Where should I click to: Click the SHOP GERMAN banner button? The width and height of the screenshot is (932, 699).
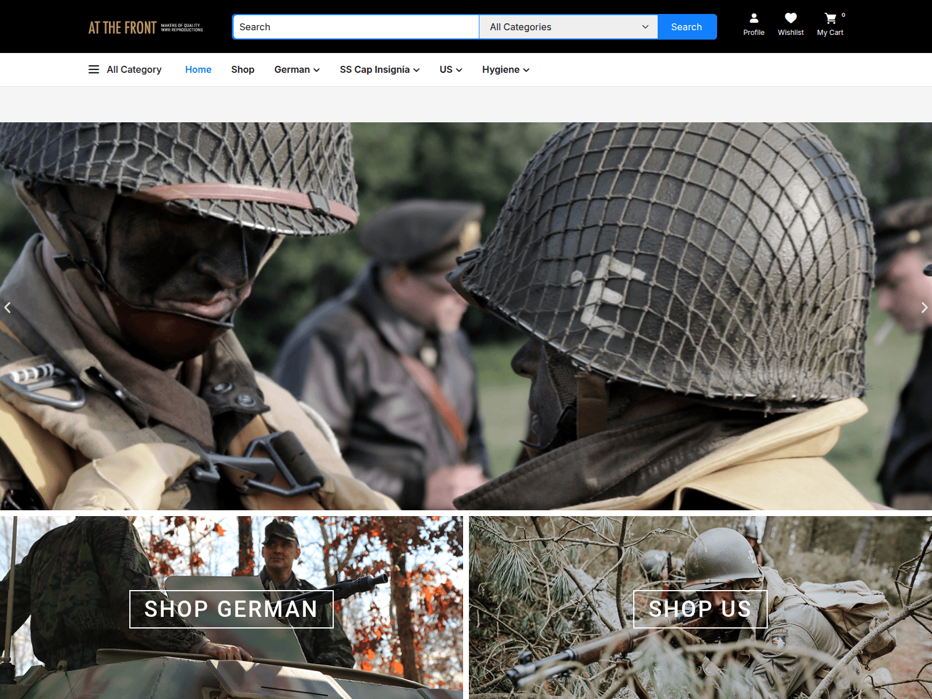[x=231, y=609]
